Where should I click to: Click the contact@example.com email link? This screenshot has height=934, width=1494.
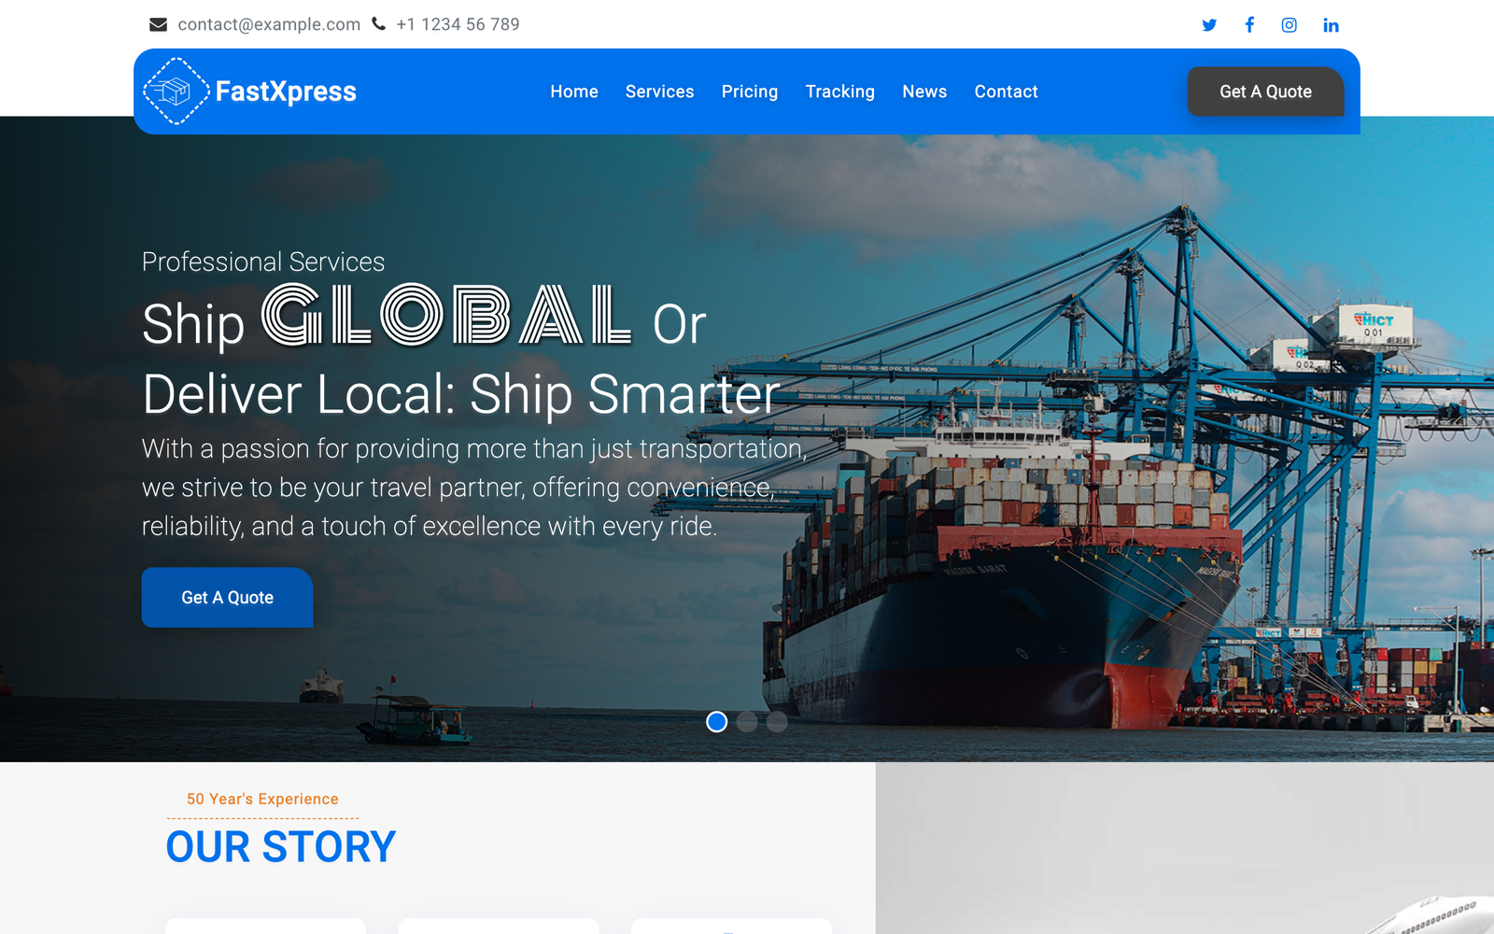tap(269, 24)
